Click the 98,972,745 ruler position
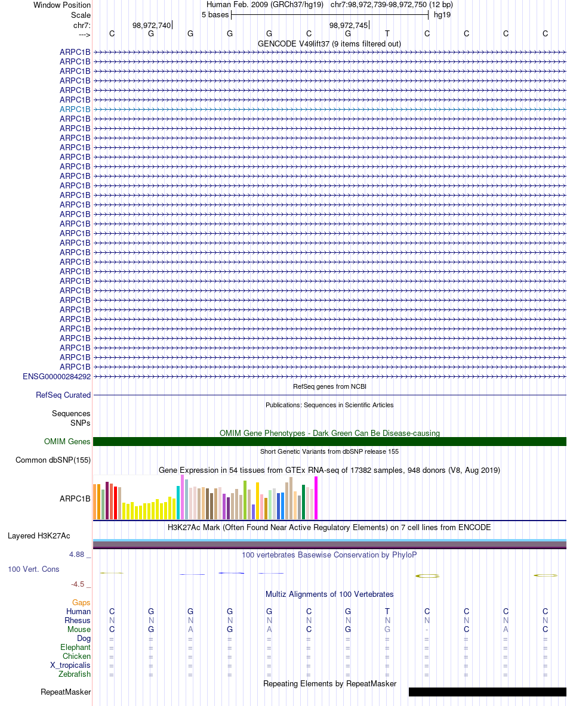Viewport: 567px width, 706px height. tap(349, 25)
